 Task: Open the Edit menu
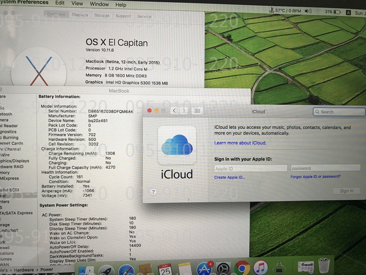click(60, 3)
